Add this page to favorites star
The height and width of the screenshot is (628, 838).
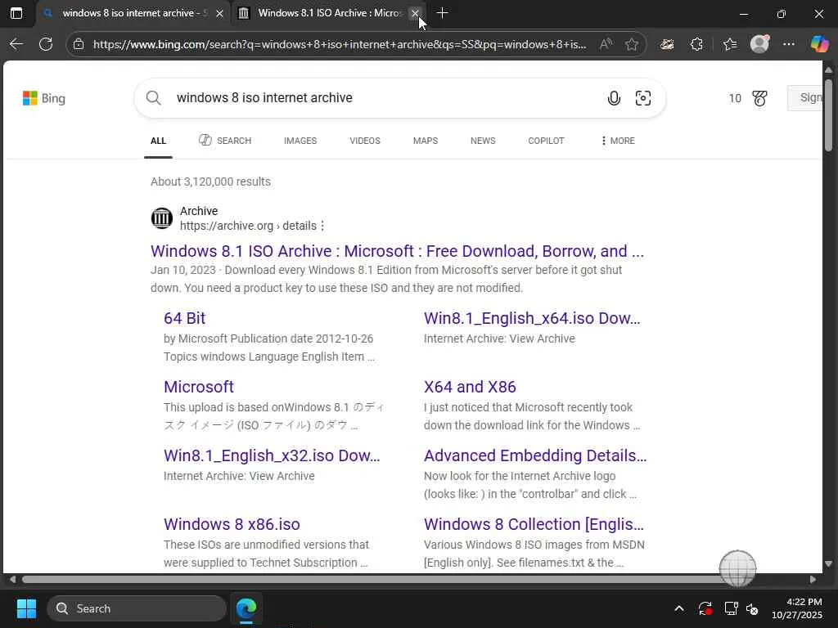click(x=632, y=44)
